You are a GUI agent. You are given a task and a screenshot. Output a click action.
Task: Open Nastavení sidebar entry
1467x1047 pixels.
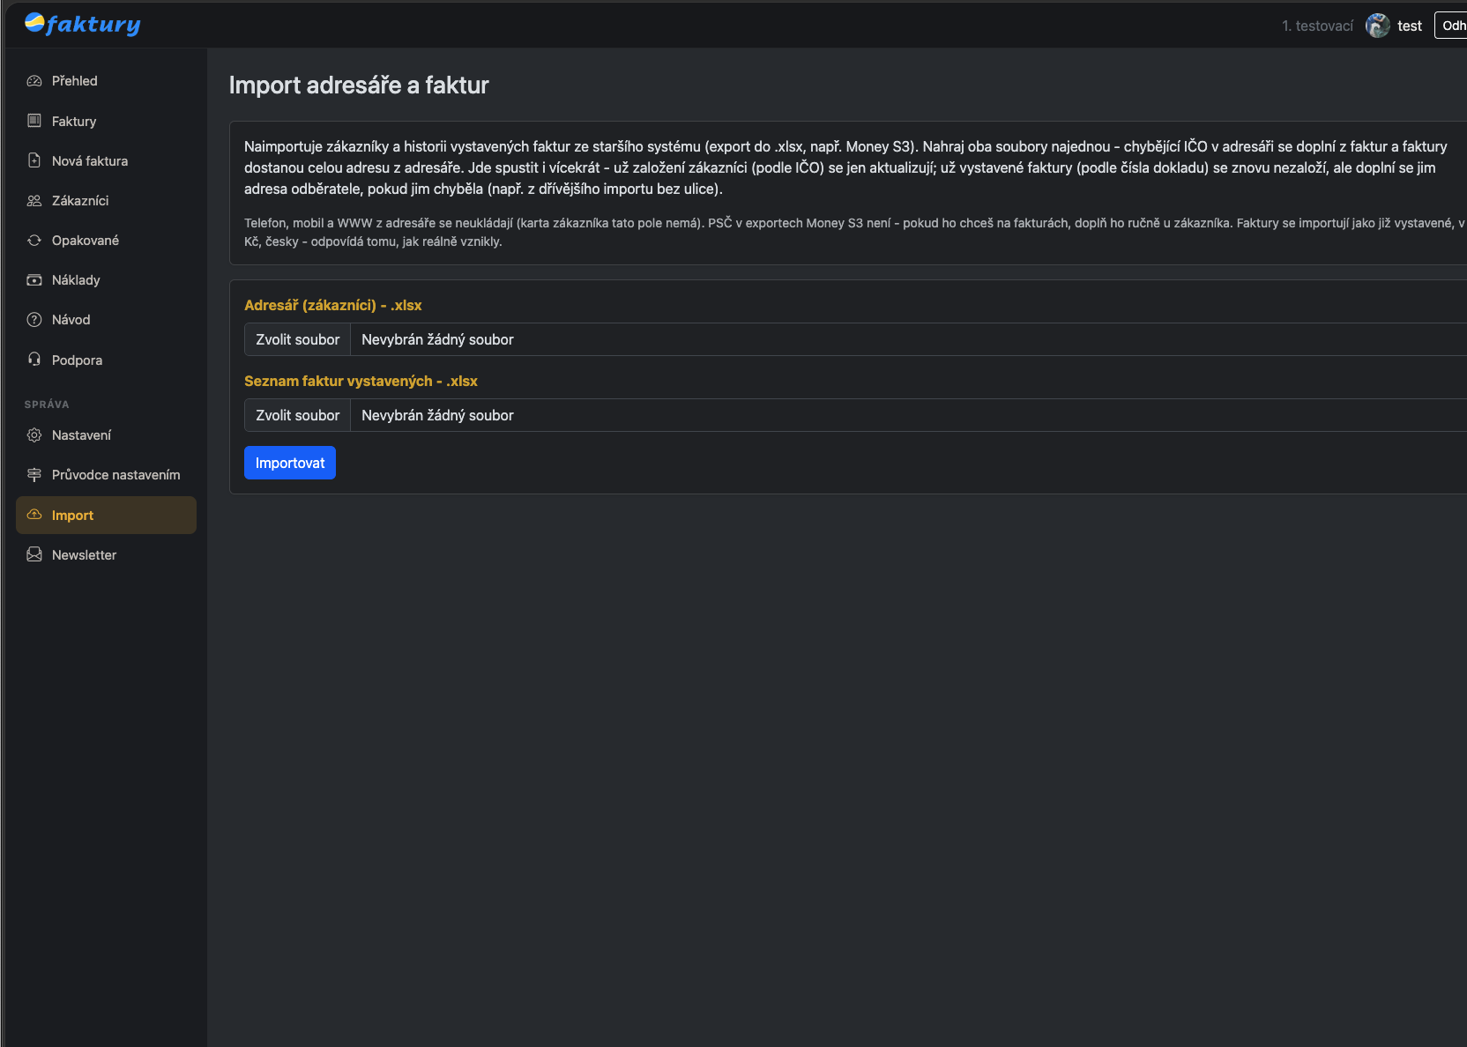[x=106, y=435]
